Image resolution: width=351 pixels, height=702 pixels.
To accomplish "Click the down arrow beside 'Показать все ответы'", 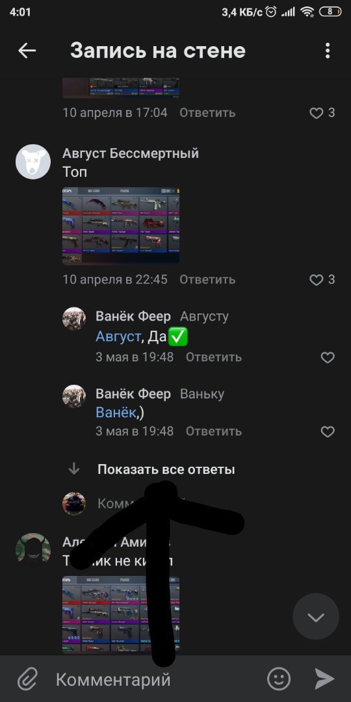I will [74, 469].
